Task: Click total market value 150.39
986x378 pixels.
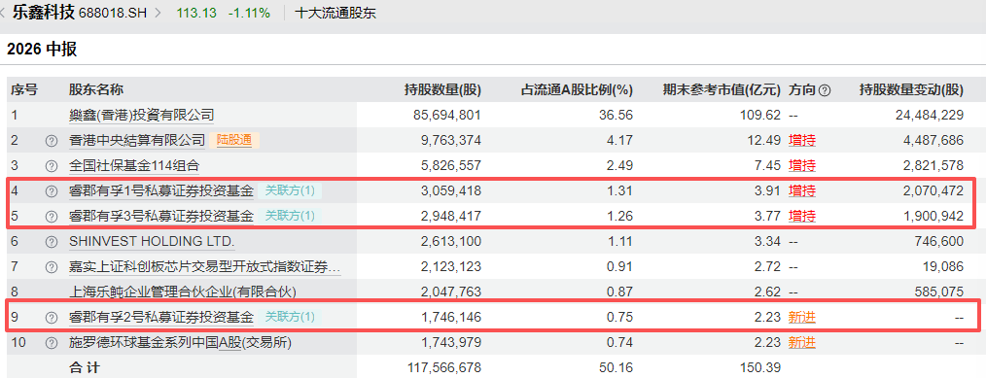Action: 760,368
